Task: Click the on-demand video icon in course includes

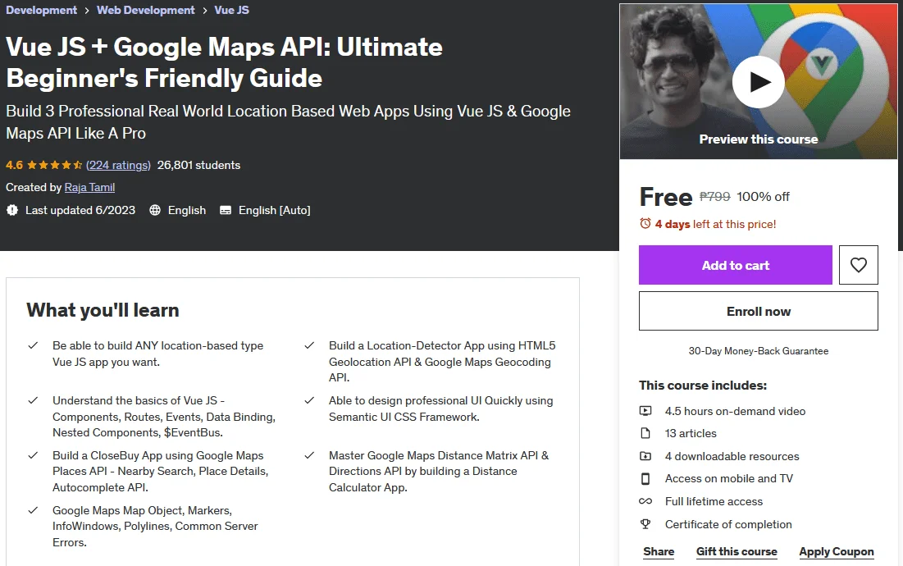Action: tap(645, 411)
